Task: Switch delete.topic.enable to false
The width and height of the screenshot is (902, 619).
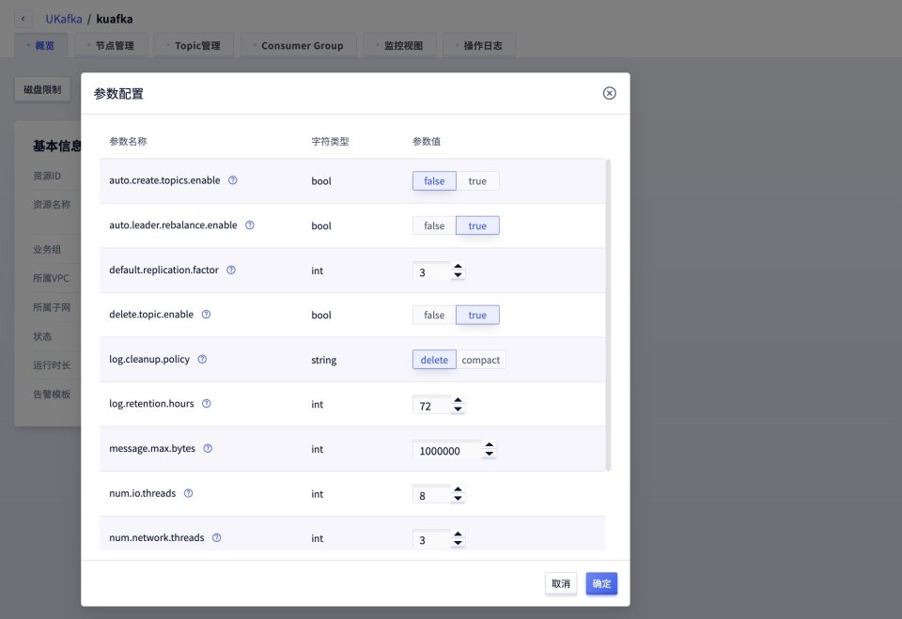Action: point(434,316)
